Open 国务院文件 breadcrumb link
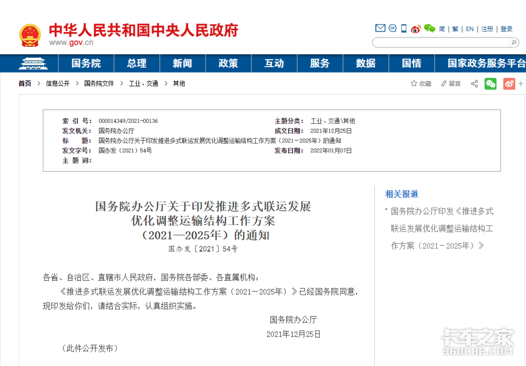Image resolution: width=526 pixels, height=366 pixels. (x=99, y=83)
